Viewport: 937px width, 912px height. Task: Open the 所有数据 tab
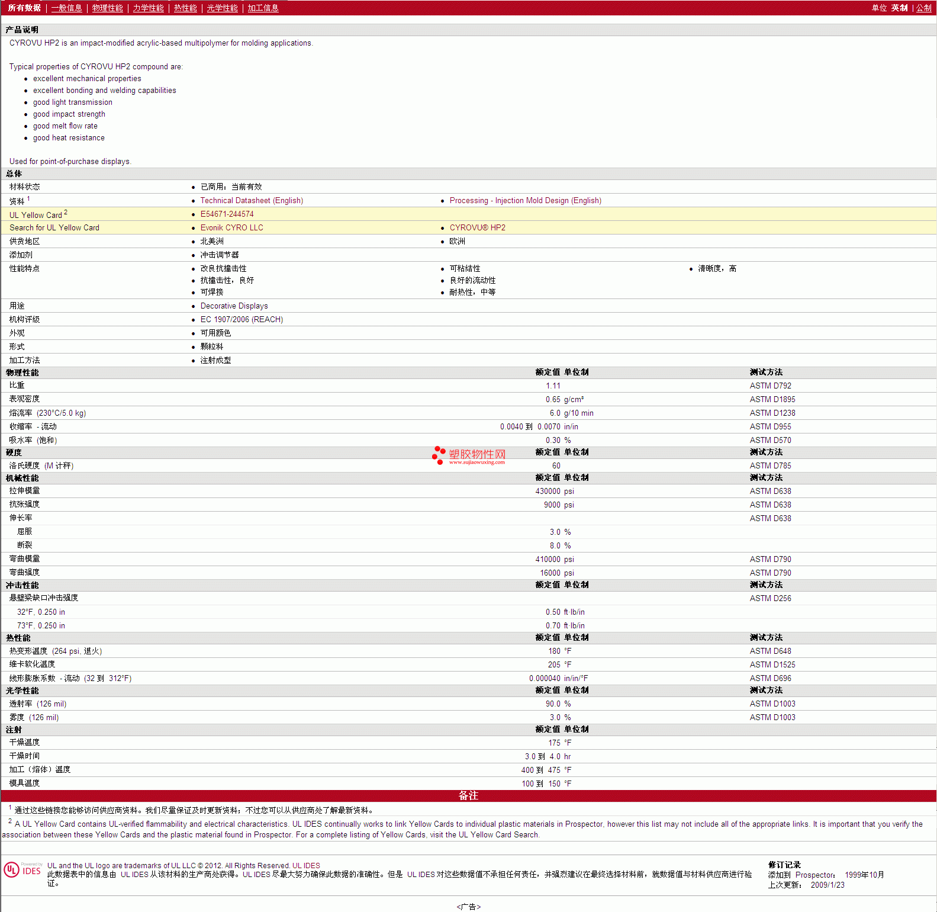24,8
